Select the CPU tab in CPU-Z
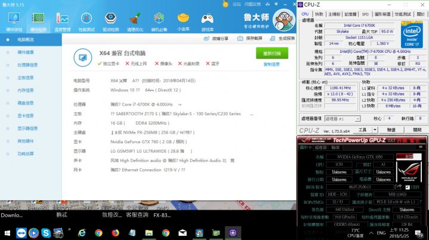 305,14
